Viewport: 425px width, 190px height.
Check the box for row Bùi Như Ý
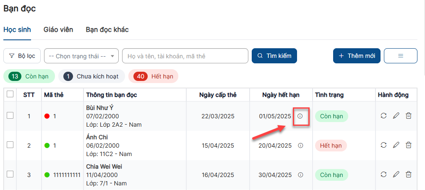10,115
